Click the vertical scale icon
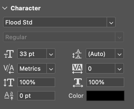This screenshot has width=134, height=109. click(9, 82)
